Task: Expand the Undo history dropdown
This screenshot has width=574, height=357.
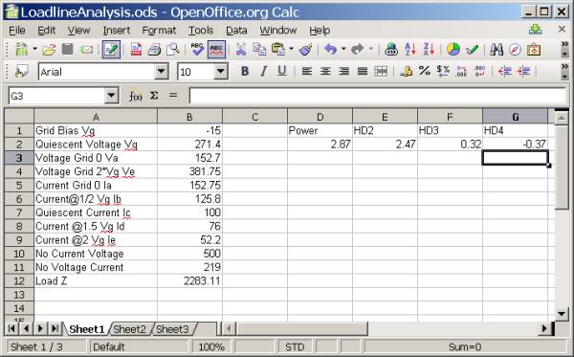Action: 343,49
